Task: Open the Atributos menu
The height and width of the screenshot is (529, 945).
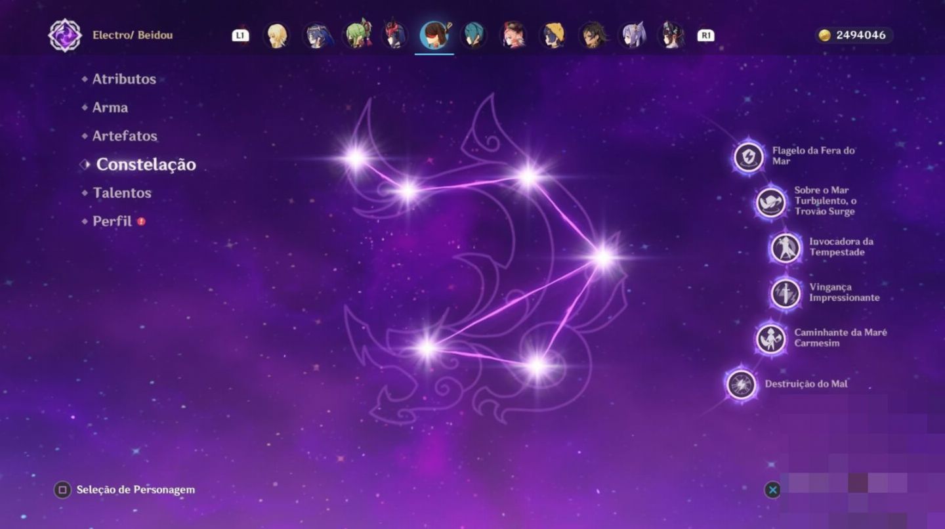Action: pyautogui.click(x=124, y=79)
